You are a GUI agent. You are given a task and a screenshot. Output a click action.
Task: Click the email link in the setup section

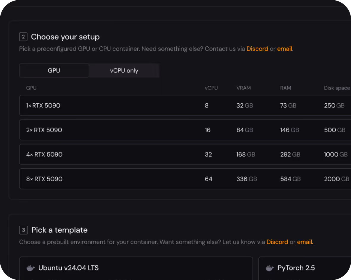click(x=284, y=49)
